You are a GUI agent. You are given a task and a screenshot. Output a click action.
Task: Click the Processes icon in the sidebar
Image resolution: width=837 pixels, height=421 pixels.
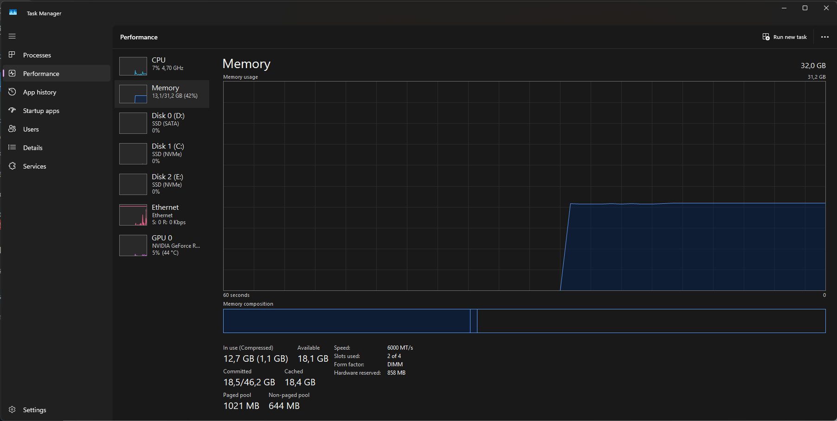pos(12,55)
